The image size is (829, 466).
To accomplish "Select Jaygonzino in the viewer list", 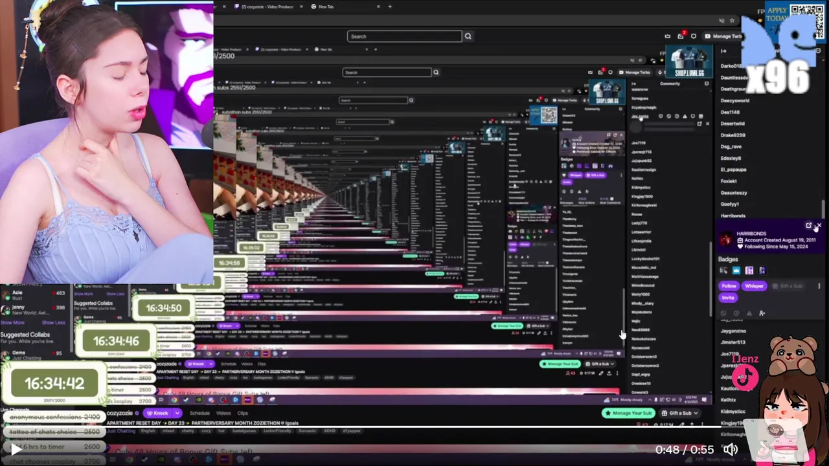I will (x=734, y=331).
